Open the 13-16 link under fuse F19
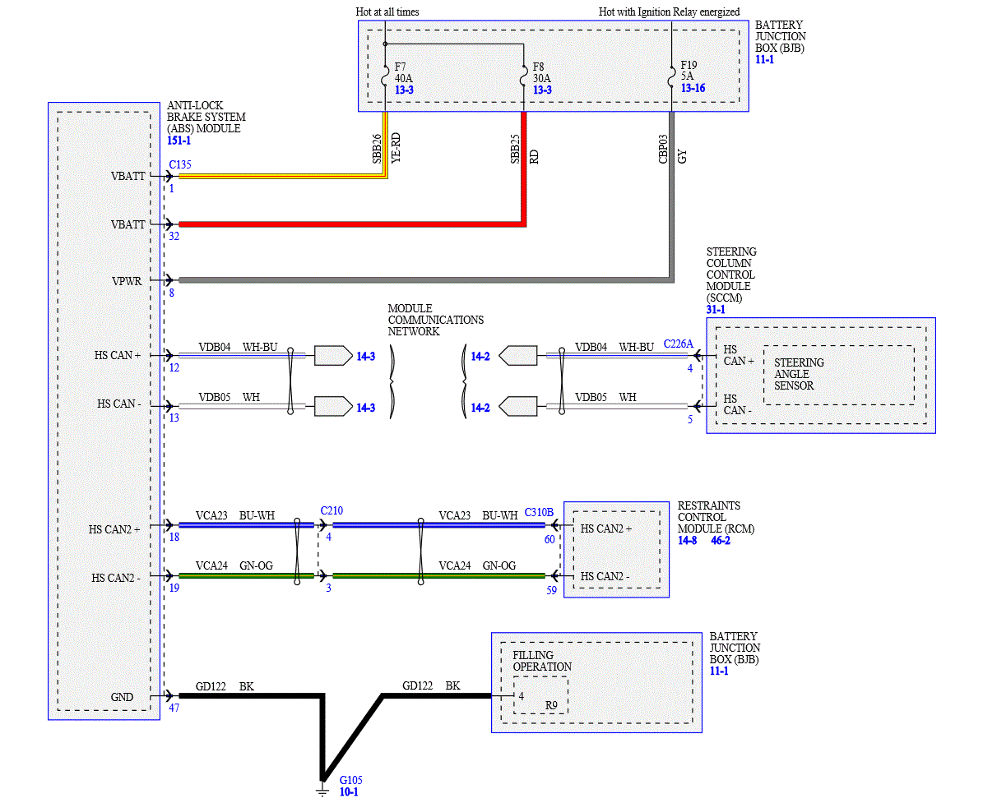The width and height of the screenshot is (983, 803). pyautogui.click(x=693, y=88)
